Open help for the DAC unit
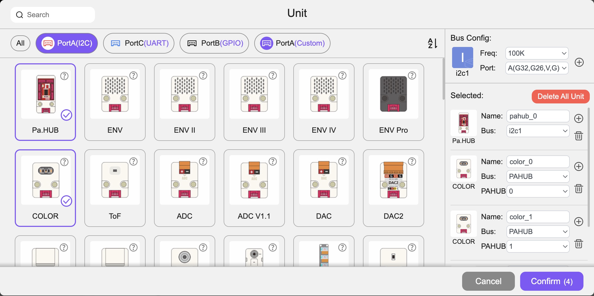594x296 pixels. [342, 161]
